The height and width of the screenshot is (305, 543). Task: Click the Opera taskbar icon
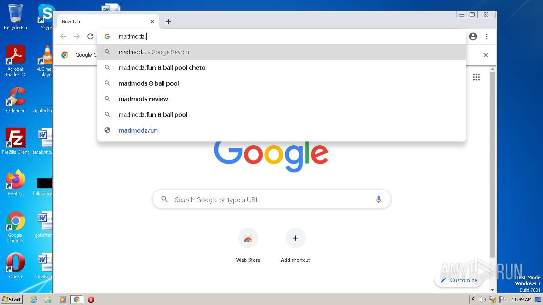[91, 299]
